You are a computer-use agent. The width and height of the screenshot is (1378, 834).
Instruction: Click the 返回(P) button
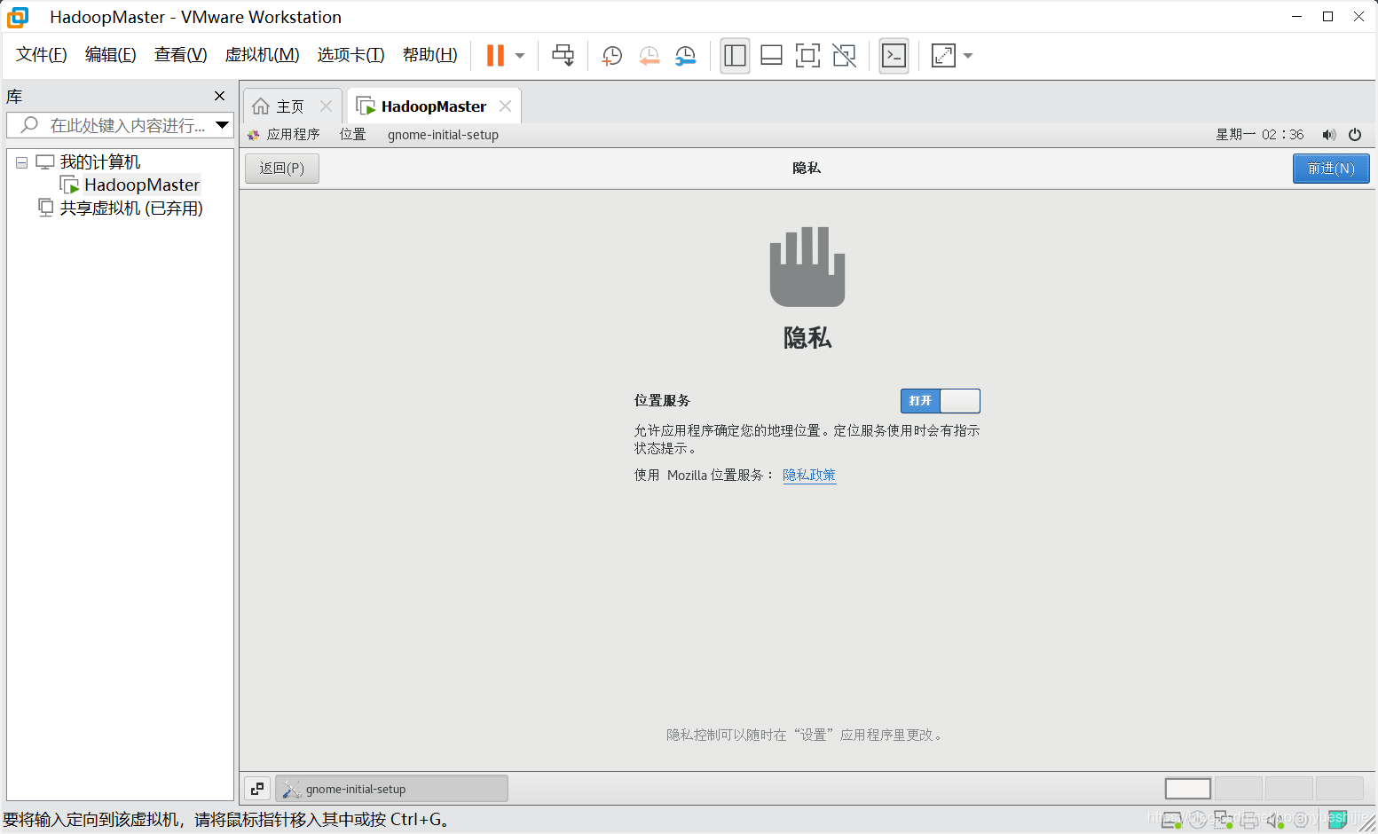click(282, 168)
